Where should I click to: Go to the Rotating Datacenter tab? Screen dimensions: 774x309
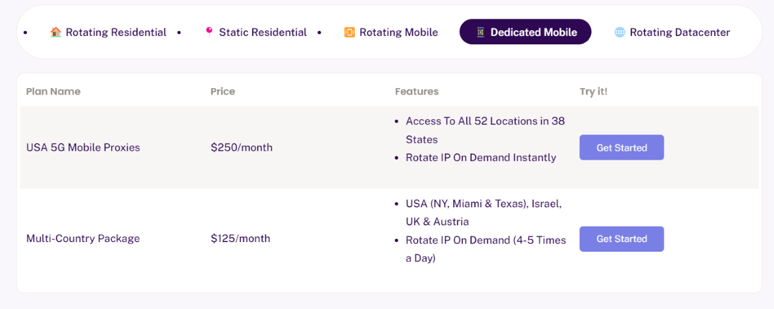[673, 32]
